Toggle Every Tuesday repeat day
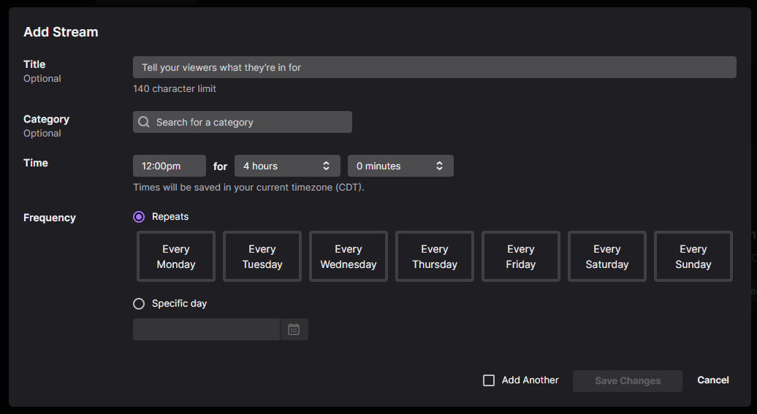Viewport: 757px width, 414px height. 262,256
